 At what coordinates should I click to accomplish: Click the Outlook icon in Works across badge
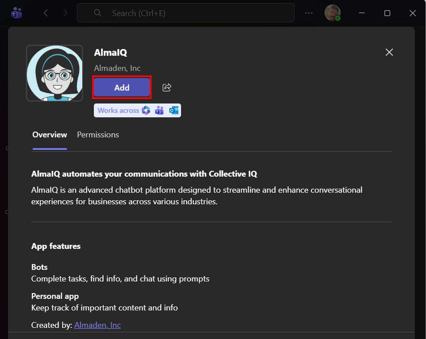173,110
